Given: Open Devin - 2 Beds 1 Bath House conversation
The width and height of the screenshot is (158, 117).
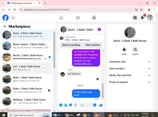Looking at the screenshot, I should point(27,35).
